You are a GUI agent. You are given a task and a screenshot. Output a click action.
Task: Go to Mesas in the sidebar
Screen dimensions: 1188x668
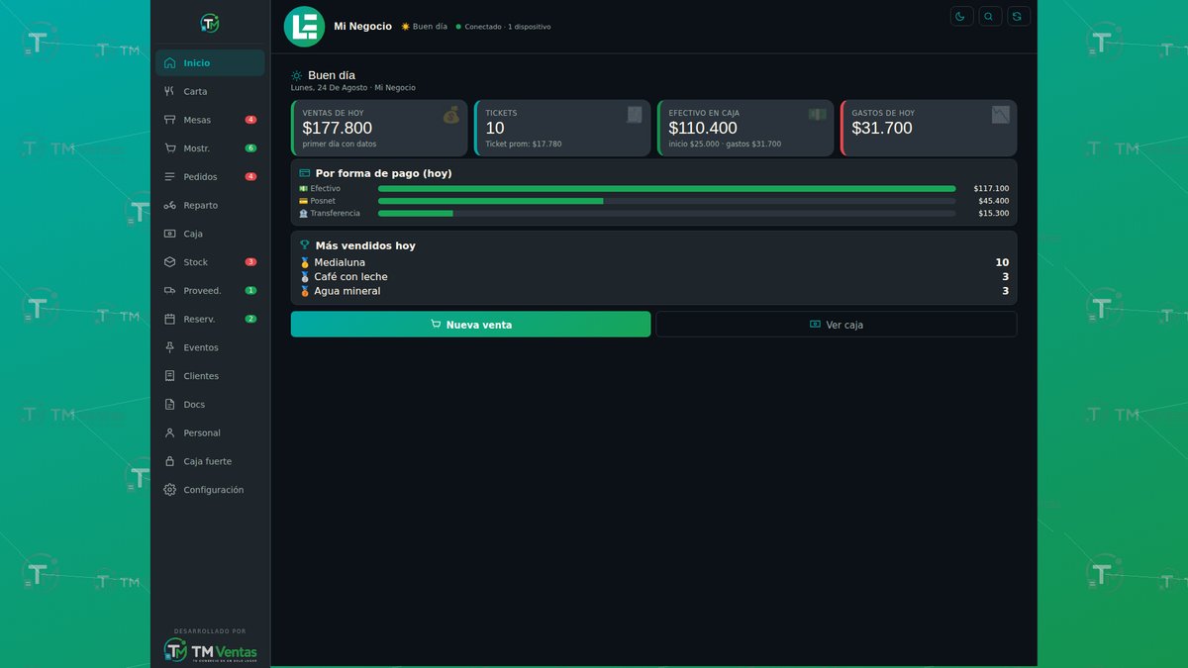pyautogui.click(x=210, y=120)
